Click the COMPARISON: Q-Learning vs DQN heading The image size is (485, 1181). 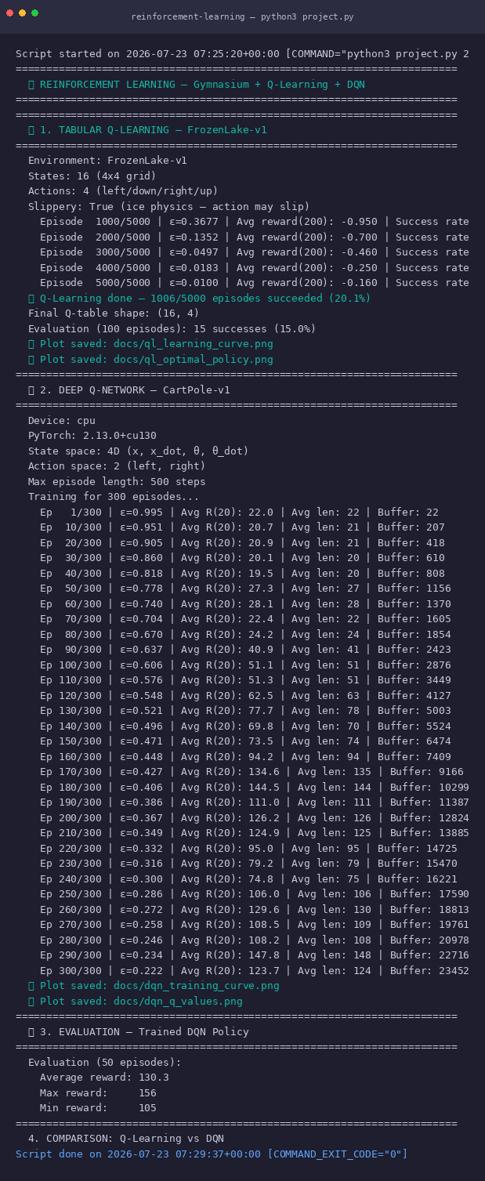coord(125,1139)
